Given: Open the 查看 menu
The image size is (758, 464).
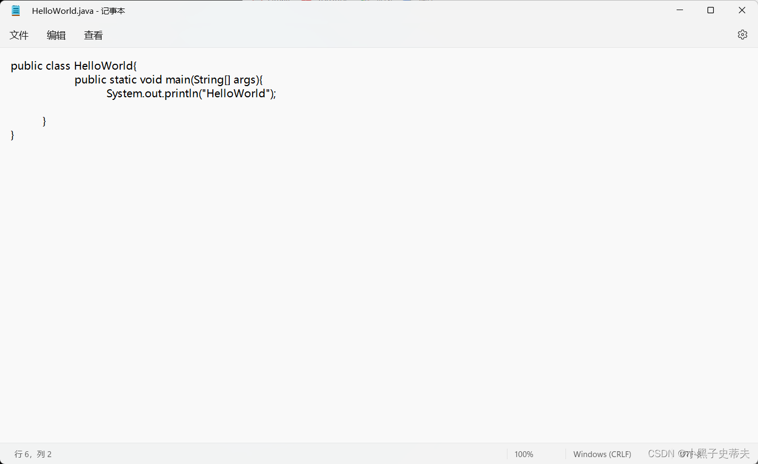Looking at the screenshot, I should [x=94, y=35].
